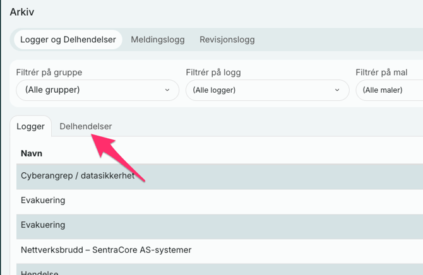Open the (Alle grupper) group filter dropdown
Image resolution: width=423 pixels, height=275 pixels.
point(97,90)
